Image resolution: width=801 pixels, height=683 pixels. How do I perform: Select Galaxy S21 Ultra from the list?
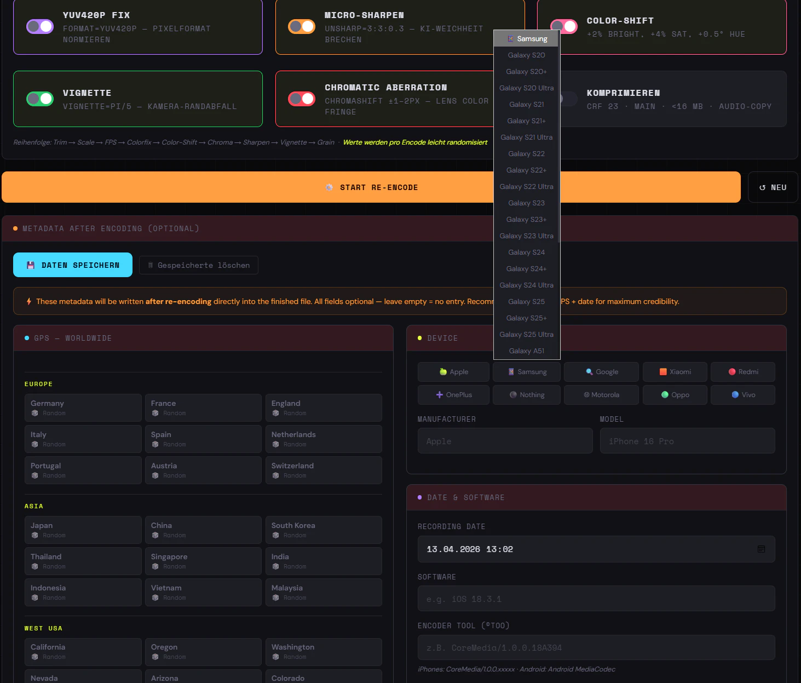click(x=526, y=137)
